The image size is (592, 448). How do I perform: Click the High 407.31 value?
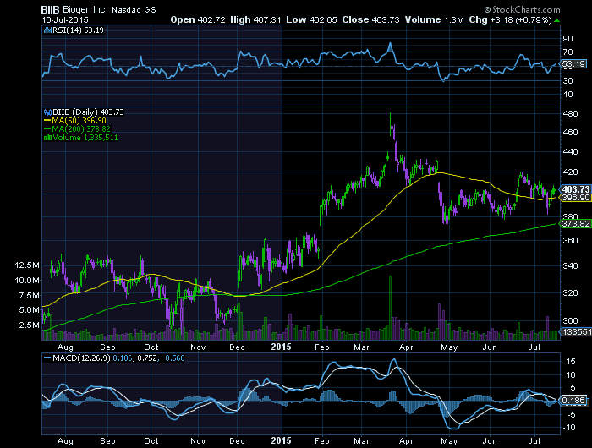(255, 19)
